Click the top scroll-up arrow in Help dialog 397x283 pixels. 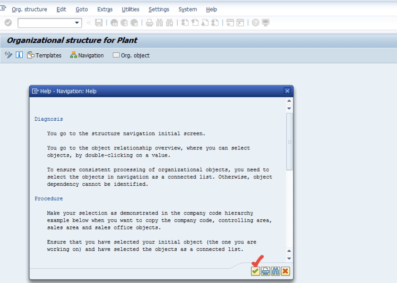pos(289,101)
